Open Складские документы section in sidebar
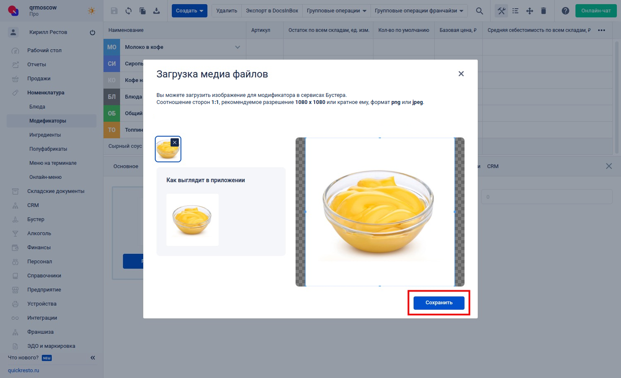The image size is (621, 378). point(55,191)
